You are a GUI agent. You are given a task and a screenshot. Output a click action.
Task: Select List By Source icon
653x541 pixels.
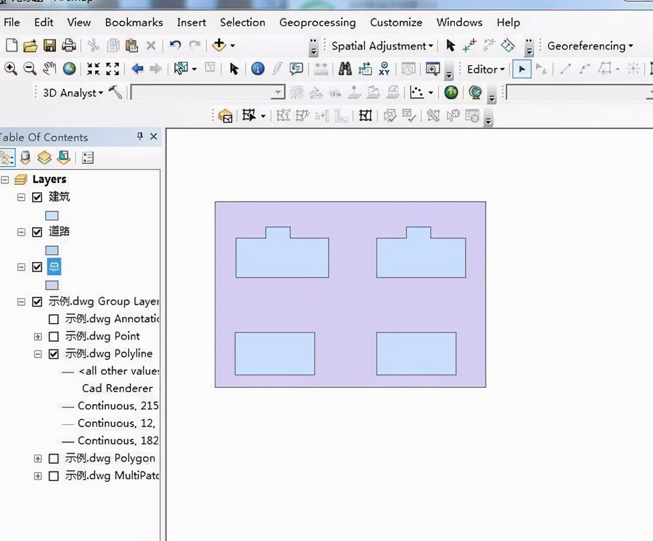(25, 157)
